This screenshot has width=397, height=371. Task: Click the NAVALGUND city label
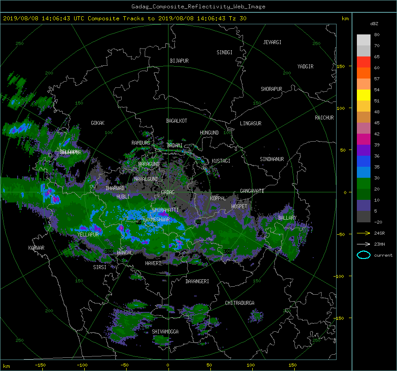tap(146, 179)
